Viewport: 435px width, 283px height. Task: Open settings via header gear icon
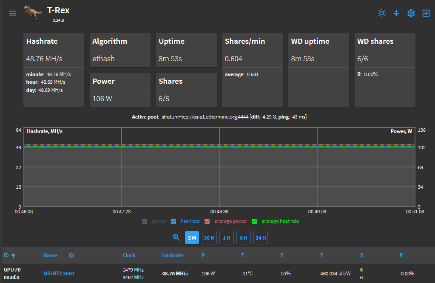coord(411,13)
